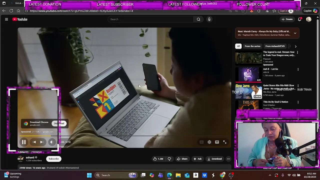Open Microsoft Edge from the taskbar
This screenshot has width=320, height=180.
point(169,175)
